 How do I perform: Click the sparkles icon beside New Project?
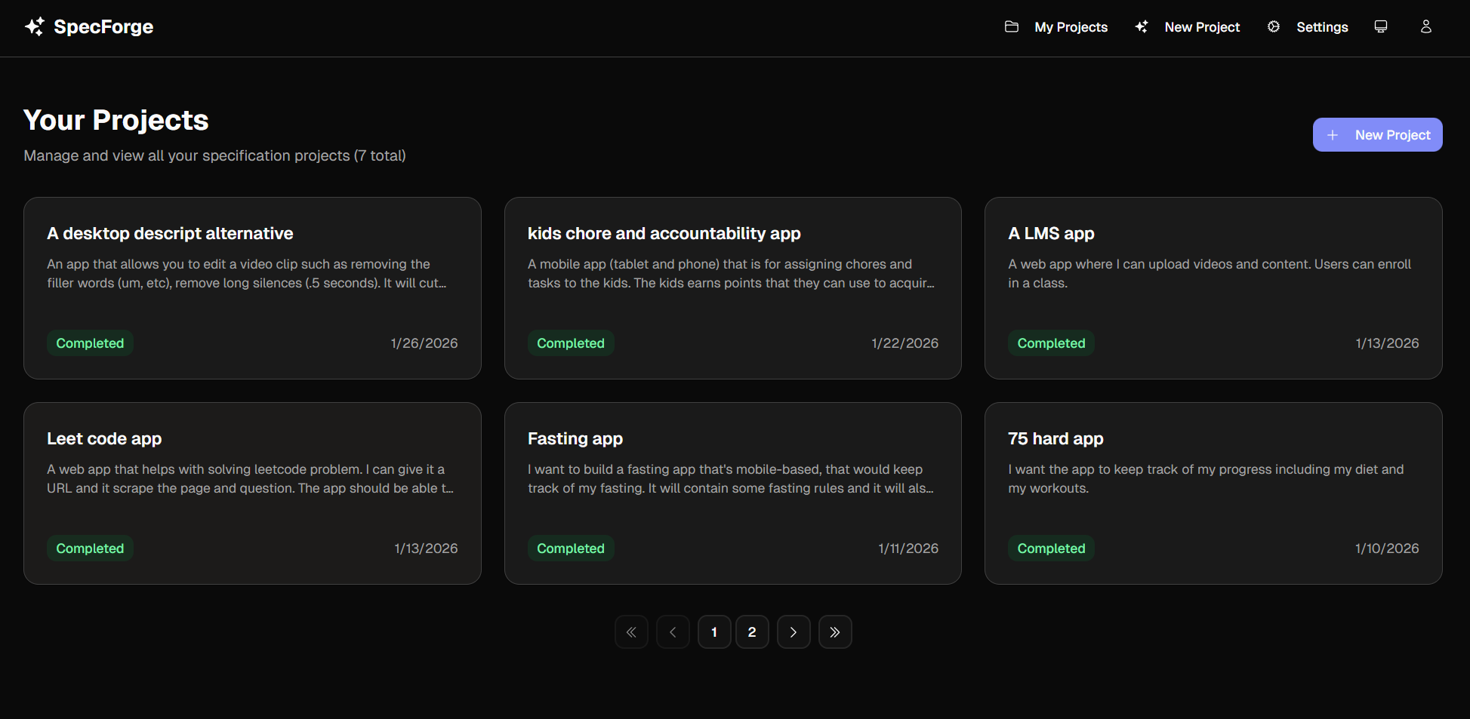[x=1141, y=26]
